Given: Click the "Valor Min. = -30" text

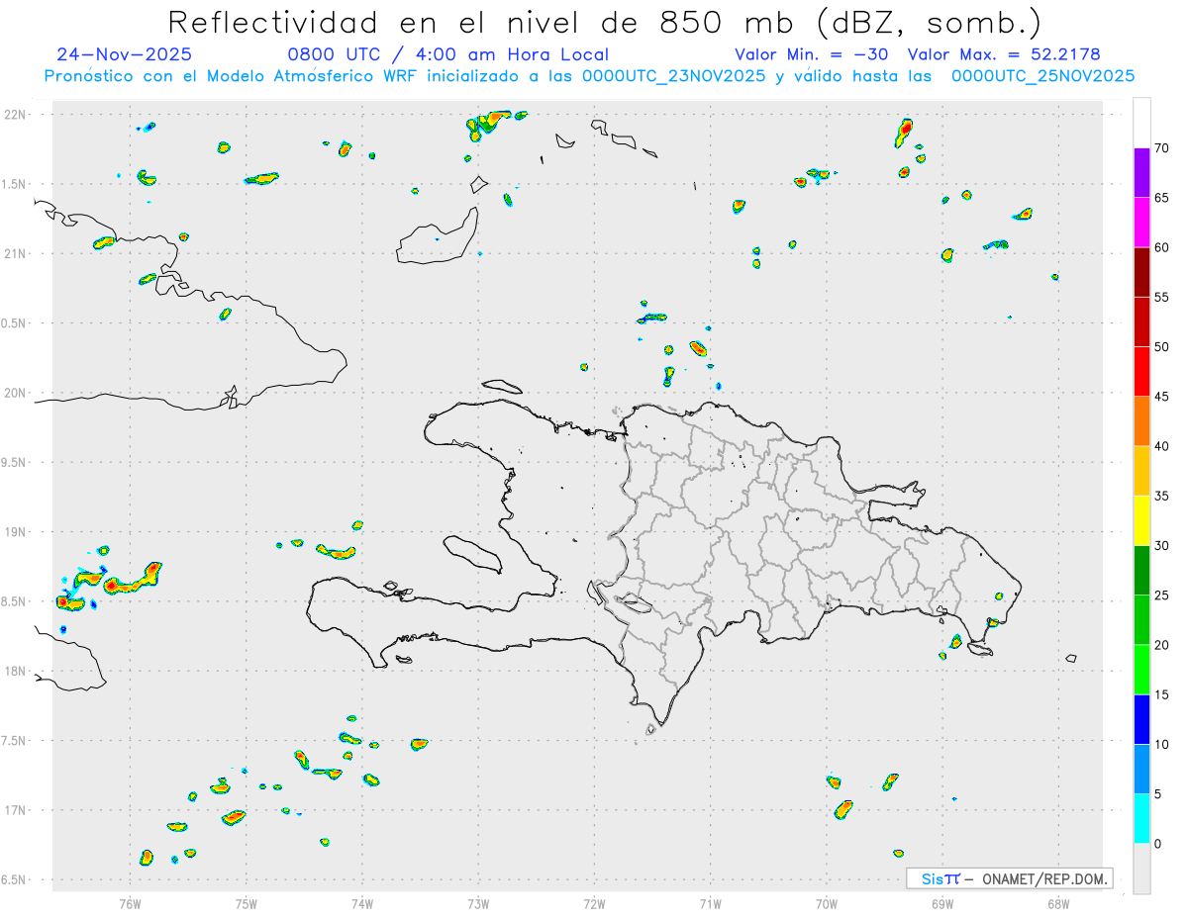Looking at the screenshot, I should (x=812, y=54).
